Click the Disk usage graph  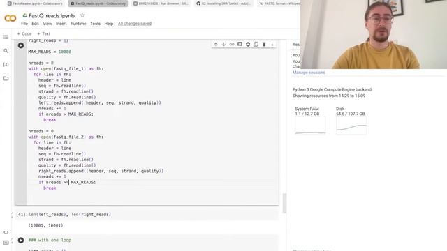(351, 125)
